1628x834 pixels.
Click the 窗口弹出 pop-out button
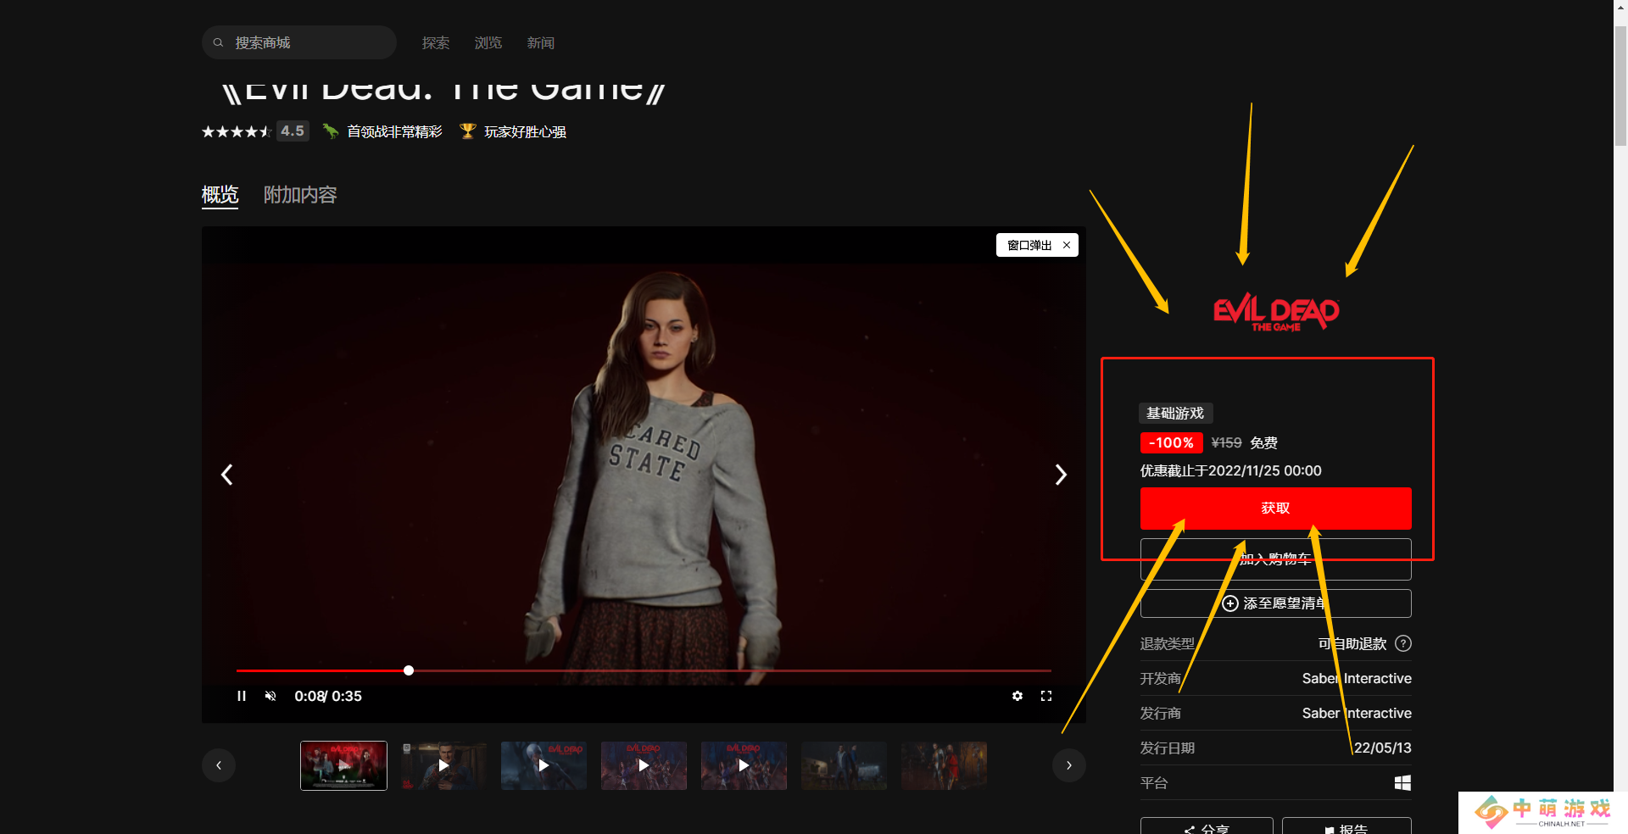tap(1029, 245)
